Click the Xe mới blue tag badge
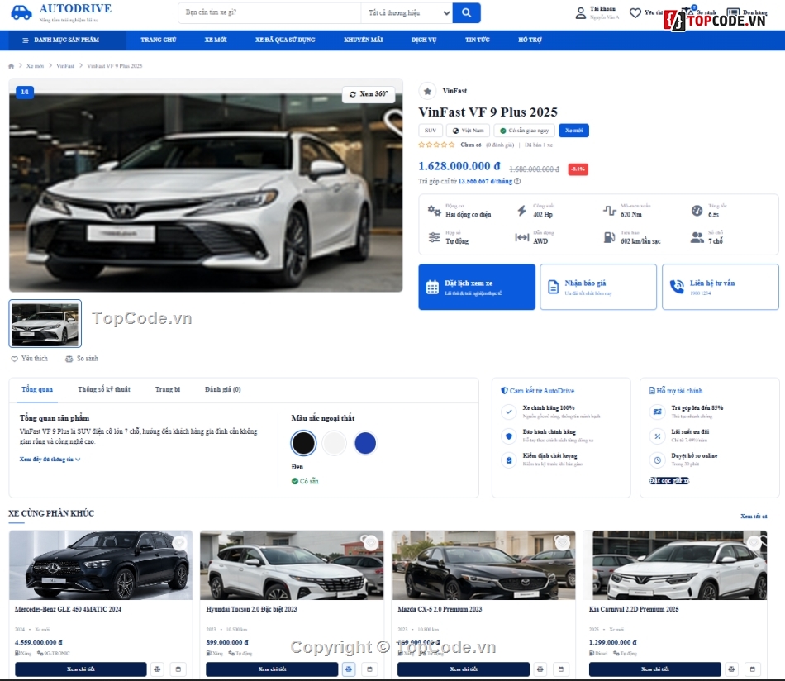Screen dimensions: 785x681 [x=573, y=131]
